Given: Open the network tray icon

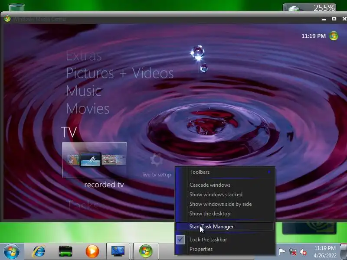Looking at the screenshot, I should [x=293, y=252].
